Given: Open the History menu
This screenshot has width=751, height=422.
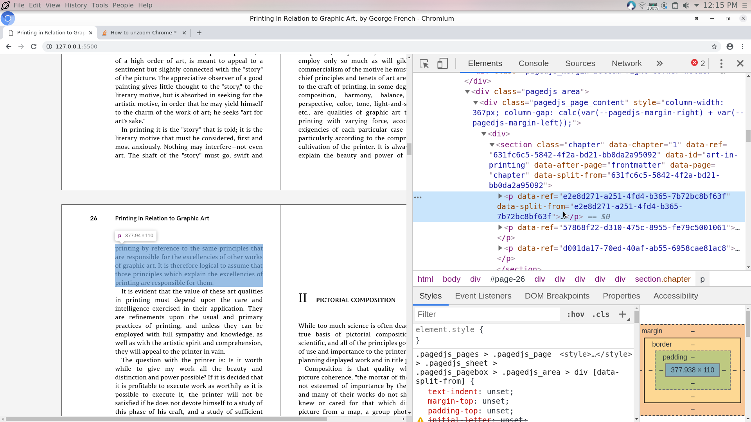Looking at the screenshot, I should pyautogui.click(x=75, y=5).
